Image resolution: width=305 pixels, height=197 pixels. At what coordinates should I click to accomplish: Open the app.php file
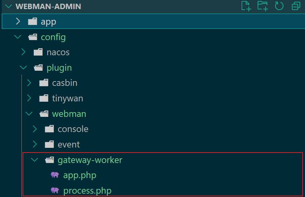pos(80,175)
